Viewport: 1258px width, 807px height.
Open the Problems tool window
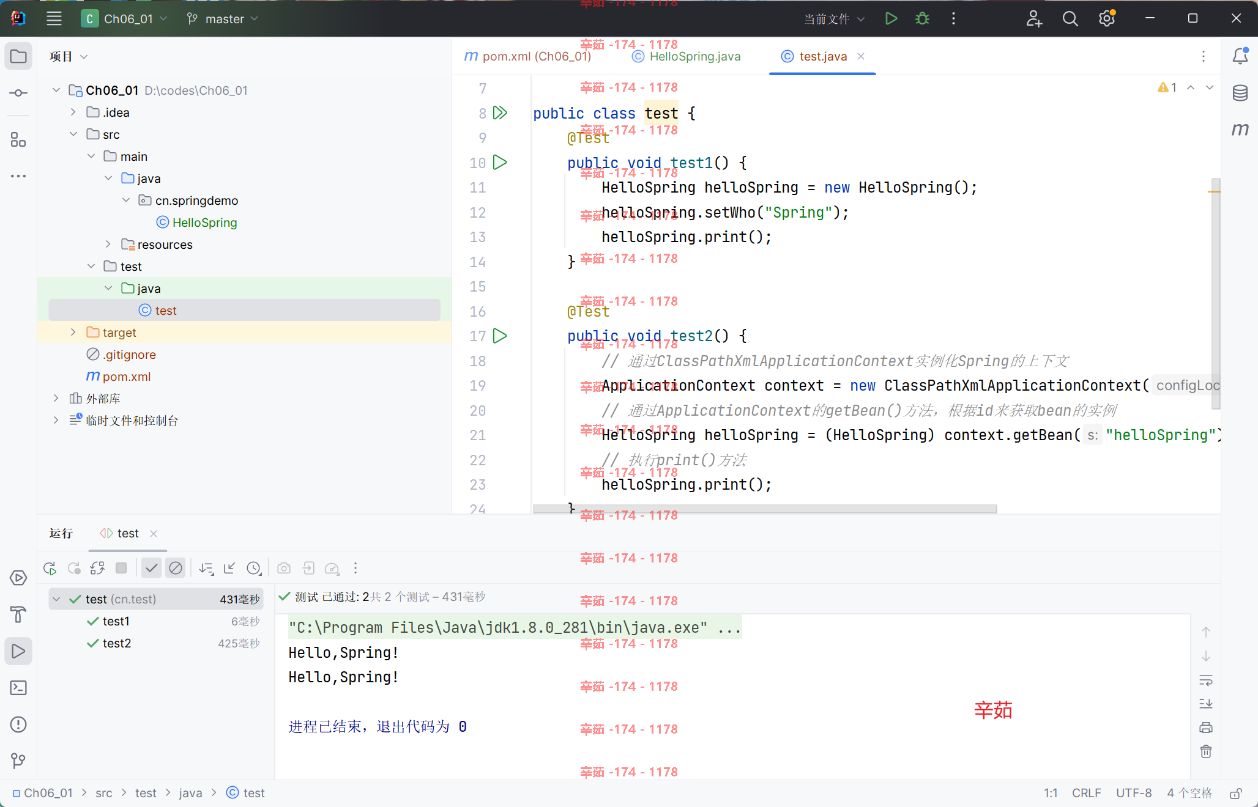18,724
